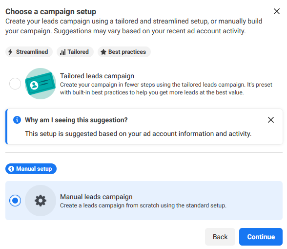Click the teal ID card illustration
This screenshot has width=287, height=249.
click(x=41, y=84)
